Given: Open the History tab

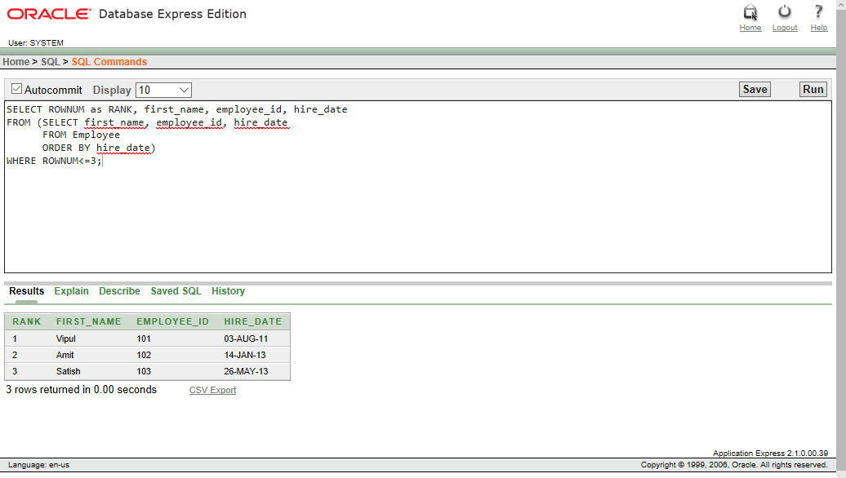Looking at the screenshot, I should click(228, 291).
